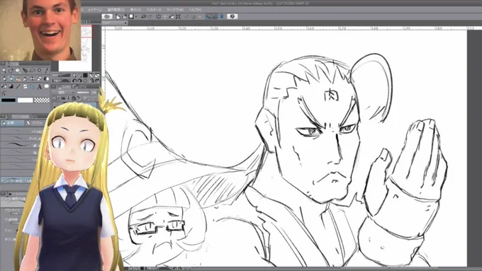The height and width of the screenshot is (271, 482).
Task: Select the Frame border tool
Action: [26, 86]
